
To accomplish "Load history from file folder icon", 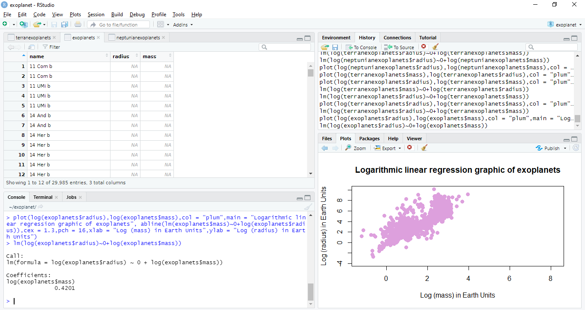I will pos(325,47).
